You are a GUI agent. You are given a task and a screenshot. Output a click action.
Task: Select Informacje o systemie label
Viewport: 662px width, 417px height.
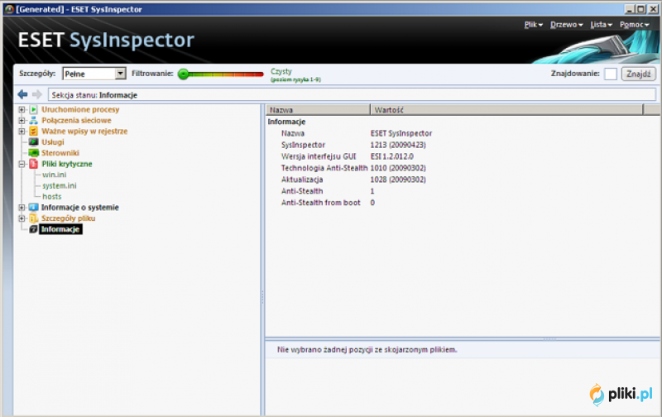tap(79, 207)
